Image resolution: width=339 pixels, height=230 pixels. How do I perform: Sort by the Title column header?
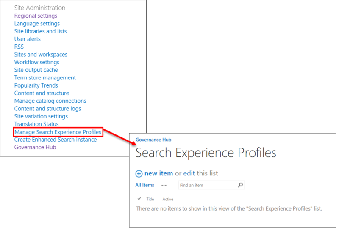(150, 199)
